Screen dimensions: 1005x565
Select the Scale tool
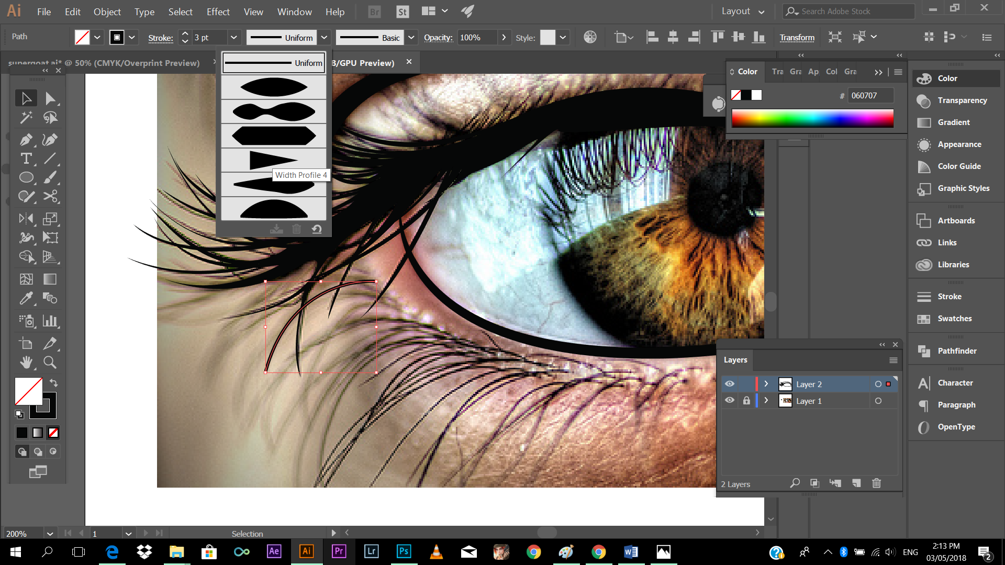(x=50, y=219)
